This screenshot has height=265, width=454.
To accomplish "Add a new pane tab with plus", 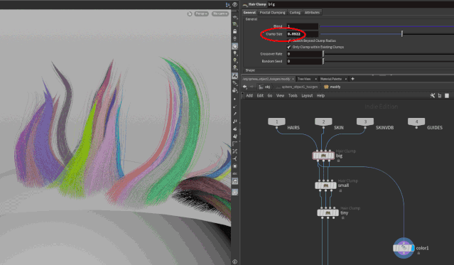I will (352, 79).
